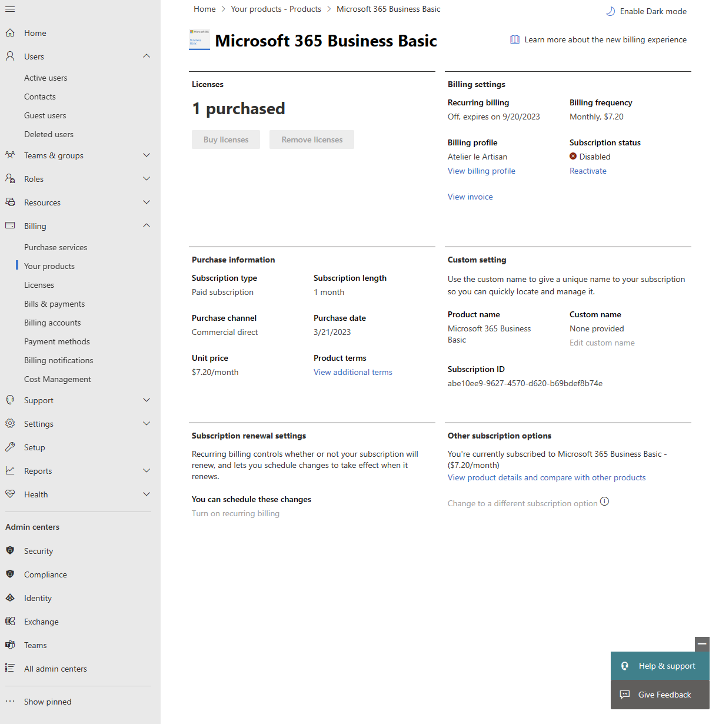Expand the Reports section
719x724 pixels.
pyautogui.click(x=146, y=470)
